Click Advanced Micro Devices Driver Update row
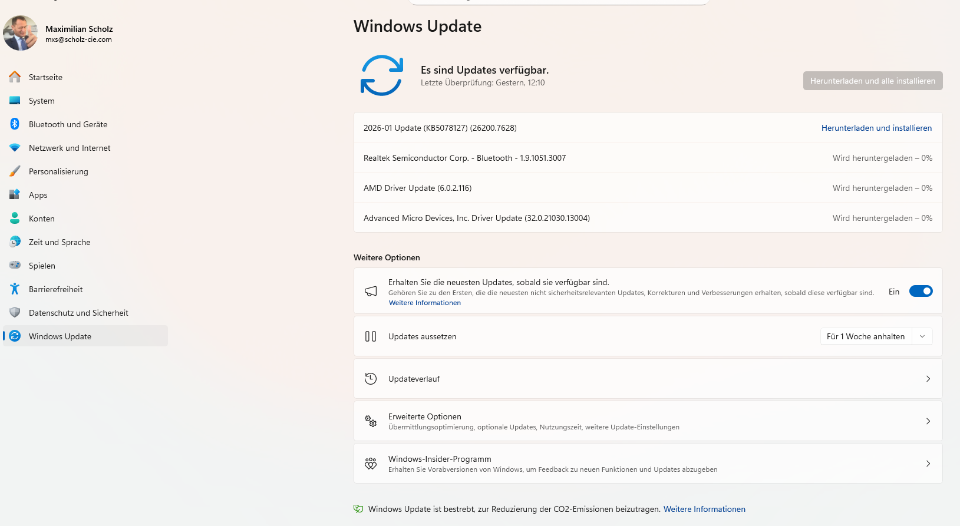 (648, 218)
